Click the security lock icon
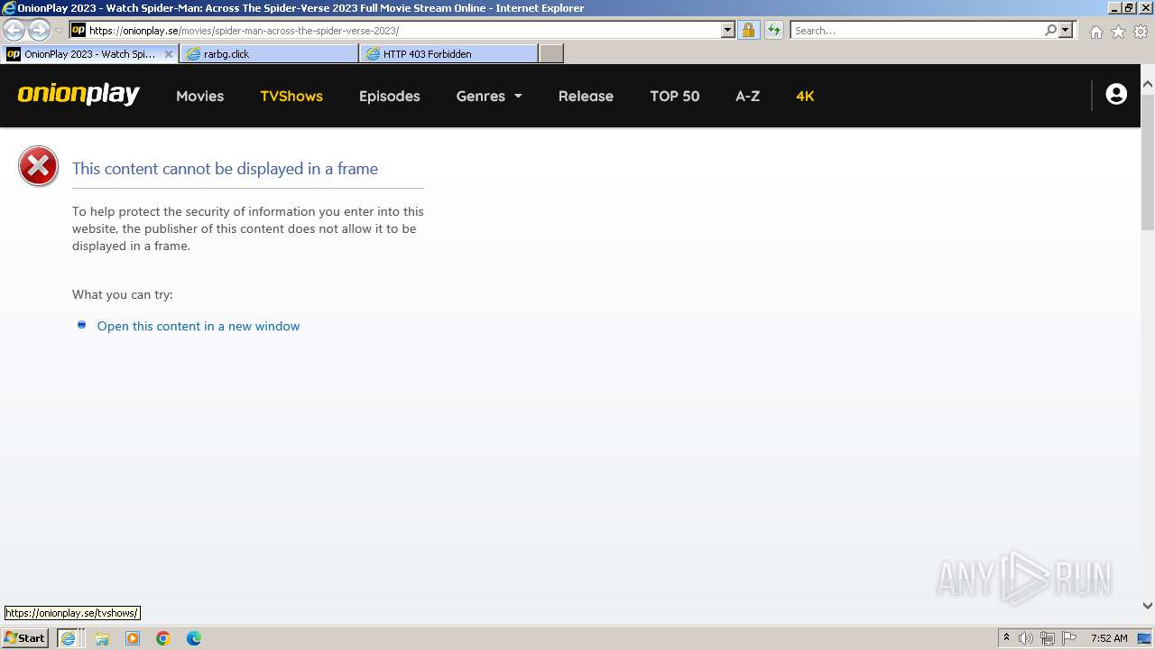 [748, 30]
